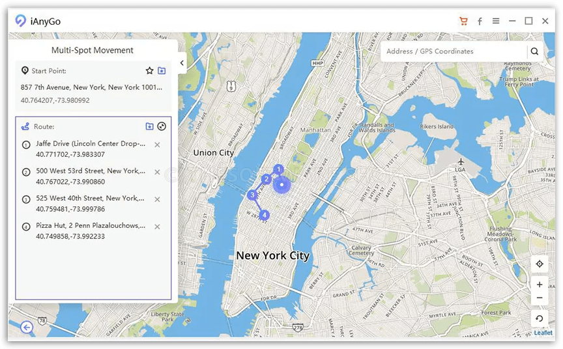
Task: Collapse the side panel with the arrow
Action: coord(182,63)
